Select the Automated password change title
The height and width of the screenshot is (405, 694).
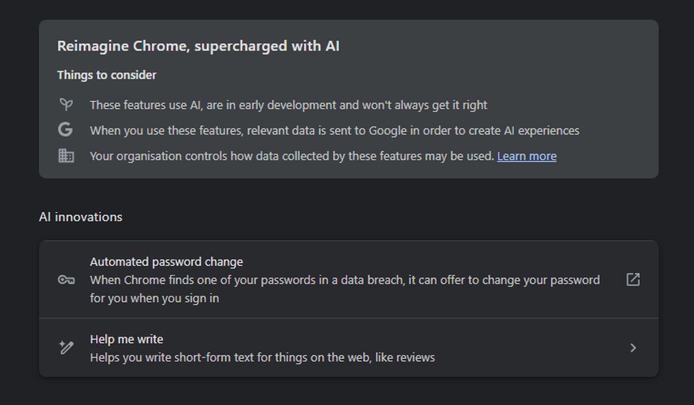[166, 262]
